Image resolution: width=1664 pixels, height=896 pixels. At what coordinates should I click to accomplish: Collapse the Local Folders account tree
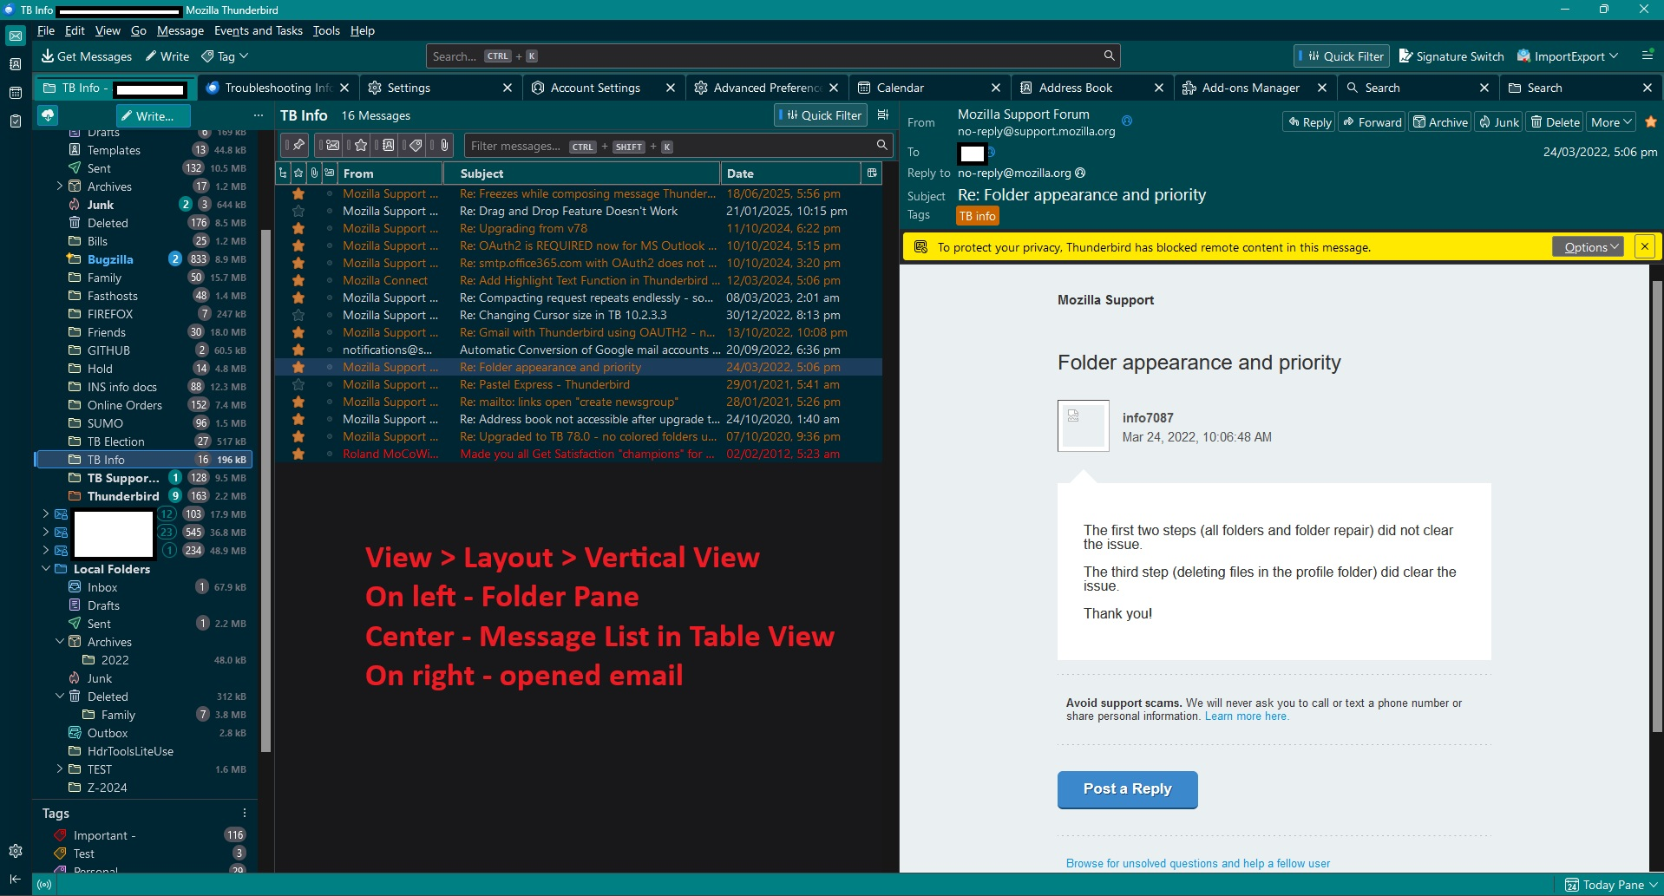pos(46,569)
